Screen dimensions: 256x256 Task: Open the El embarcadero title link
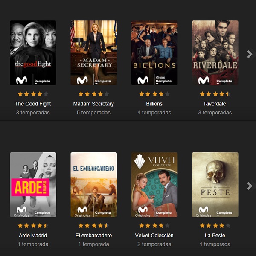pos(93,236)
